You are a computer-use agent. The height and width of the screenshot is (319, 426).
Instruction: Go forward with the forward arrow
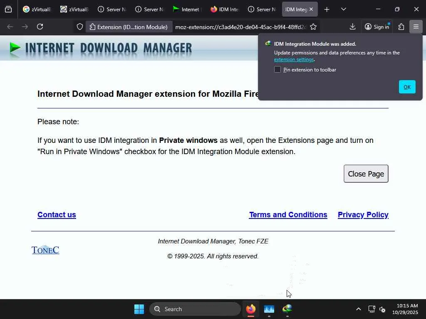pyautogui.click(x=25, y=27)
